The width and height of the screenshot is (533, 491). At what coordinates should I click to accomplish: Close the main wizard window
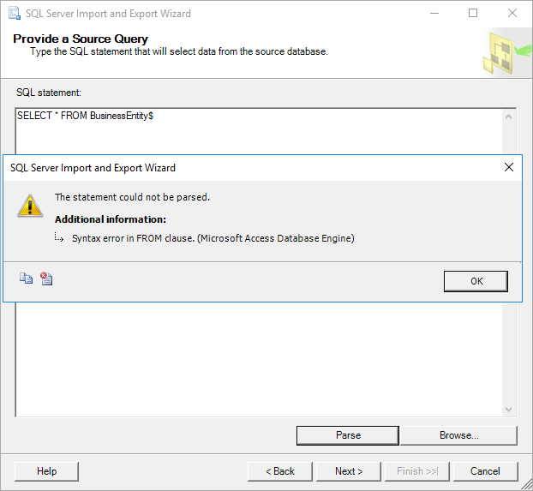tap(512, 14)
